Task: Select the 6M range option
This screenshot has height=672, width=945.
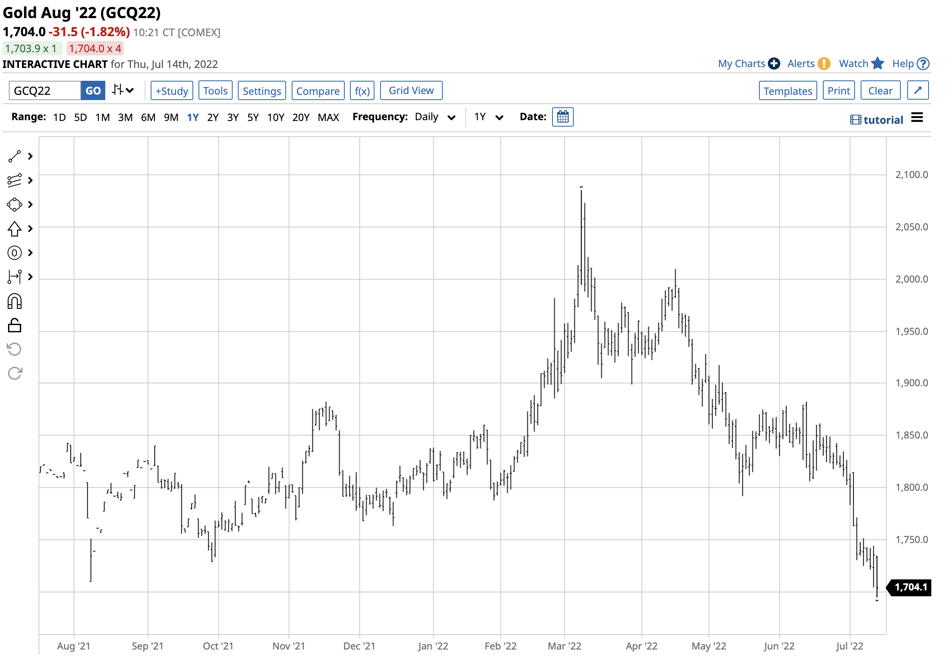Action: point(148,117)
